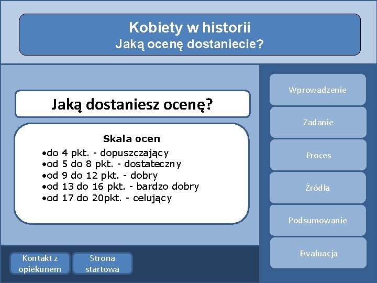Select the line od 5 do 8 pkt. - dostateczny
Viewport: 377px width, 283px height.
tap(112, 164)
